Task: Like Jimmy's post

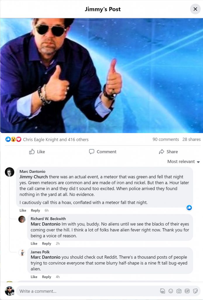Action: pos(37,151)
